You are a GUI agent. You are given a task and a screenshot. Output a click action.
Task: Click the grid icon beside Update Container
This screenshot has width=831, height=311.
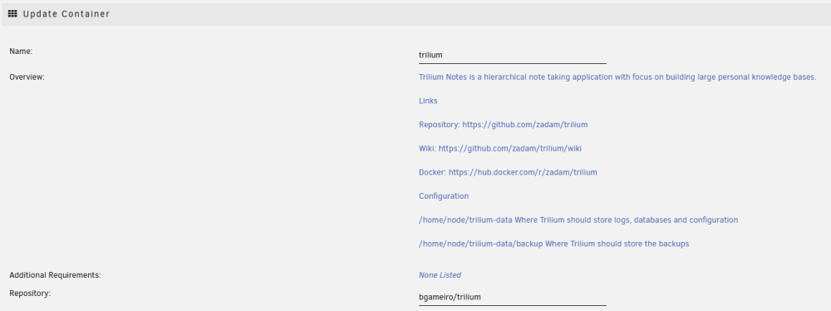[12, 14]
